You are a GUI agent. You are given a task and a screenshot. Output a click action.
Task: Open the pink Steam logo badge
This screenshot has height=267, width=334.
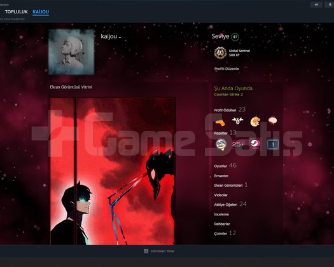pos(255,144)
